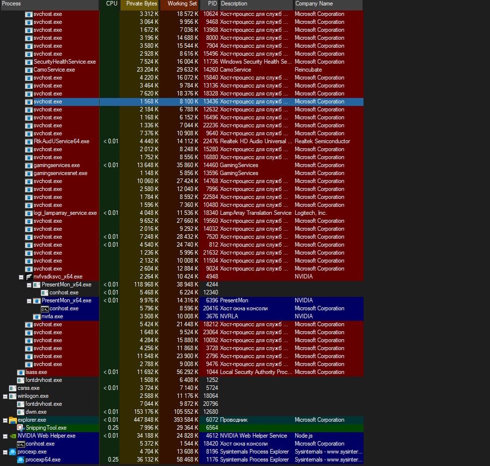
Task: Click the 'Realtek Semiconductor' company cell
Action: [322, 141]
